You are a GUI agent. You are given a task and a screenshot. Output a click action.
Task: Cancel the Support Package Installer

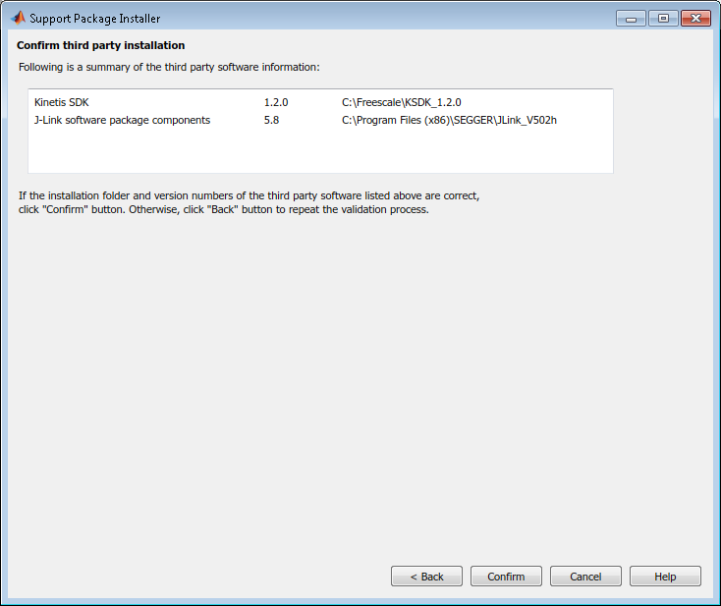click(585, 577)
